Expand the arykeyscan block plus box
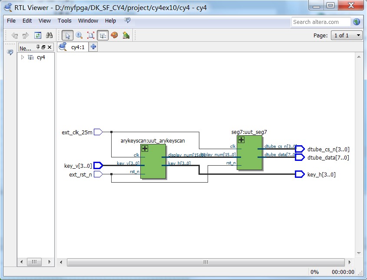The width and height of the screenshot is (367, 280). point(145,149)
